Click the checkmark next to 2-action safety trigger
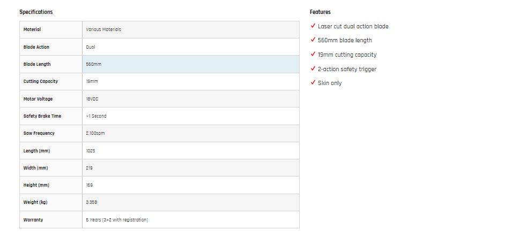Screen dimensions: 512x238 click(313, 68)
